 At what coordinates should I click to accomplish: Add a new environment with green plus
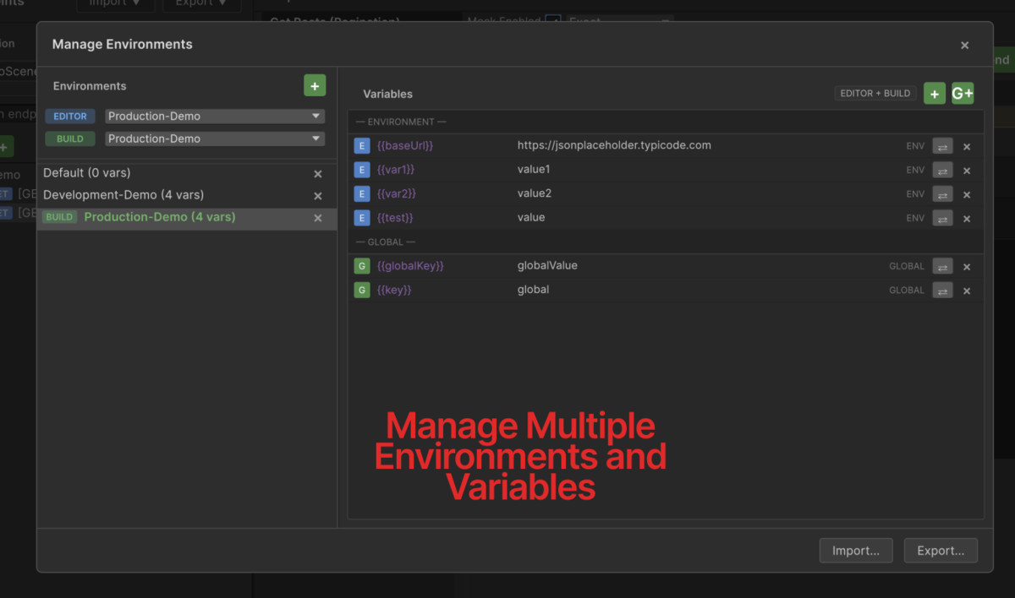tap(315, 85)
